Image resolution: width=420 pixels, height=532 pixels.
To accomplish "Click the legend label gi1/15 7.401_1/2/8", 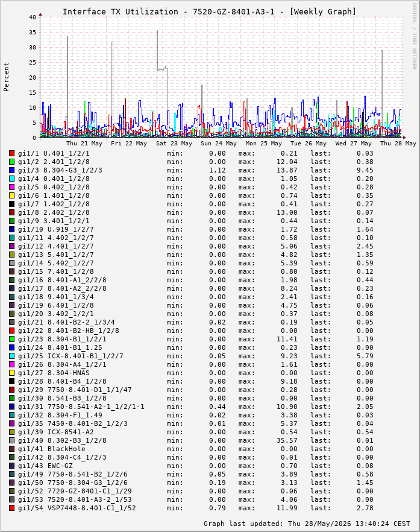I will click(55, 271).
